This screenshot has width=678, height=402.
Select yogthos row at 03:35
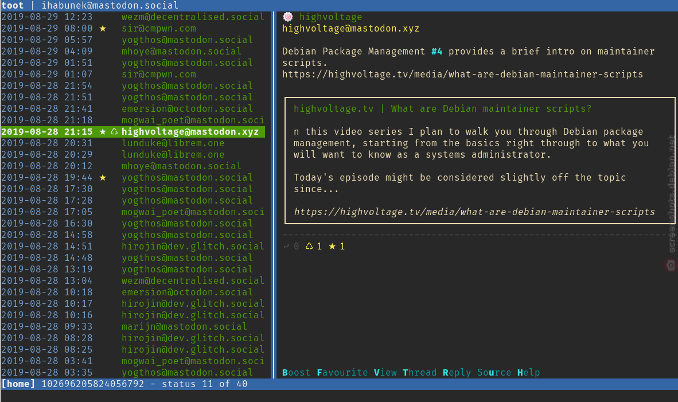click(x=133, y=373)
